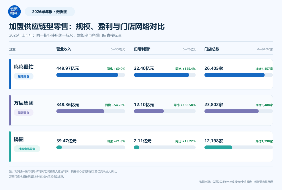Click the 门店总数 column header

click(x=212, y=49)
